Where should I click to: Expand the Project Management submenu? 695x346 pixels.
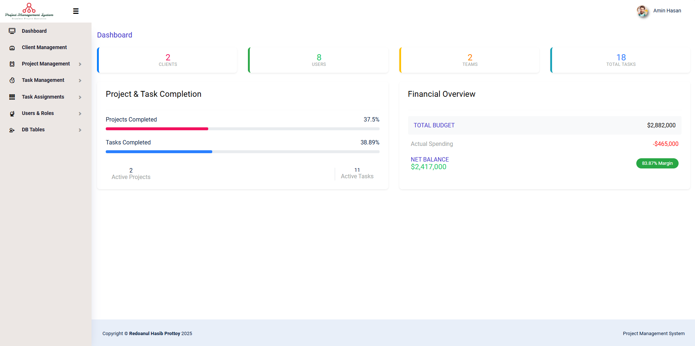[x=80, y=64]
